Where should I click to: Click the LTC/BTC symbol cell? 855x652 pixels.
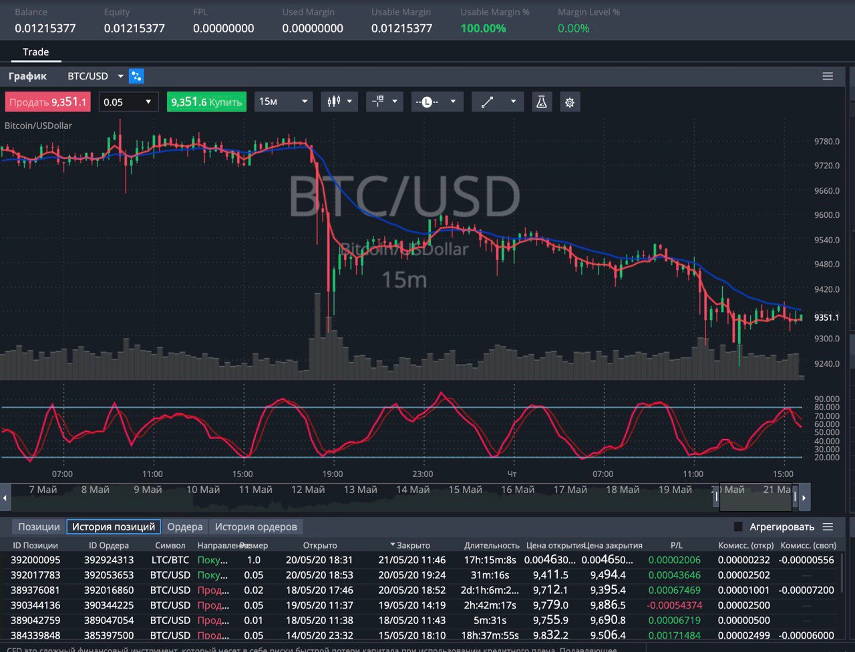(170, 560)
